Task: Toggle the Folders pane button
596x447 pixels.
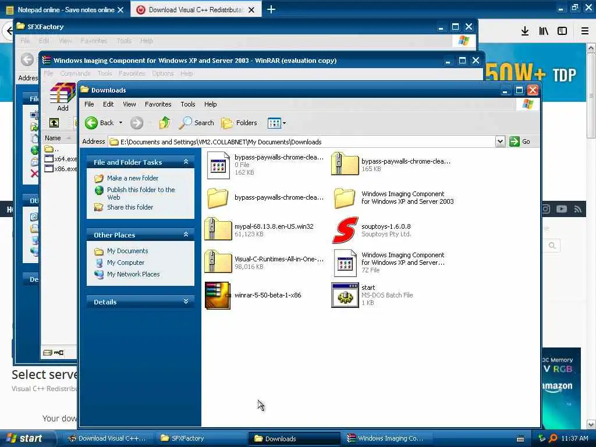Action: tap(239, 123)
